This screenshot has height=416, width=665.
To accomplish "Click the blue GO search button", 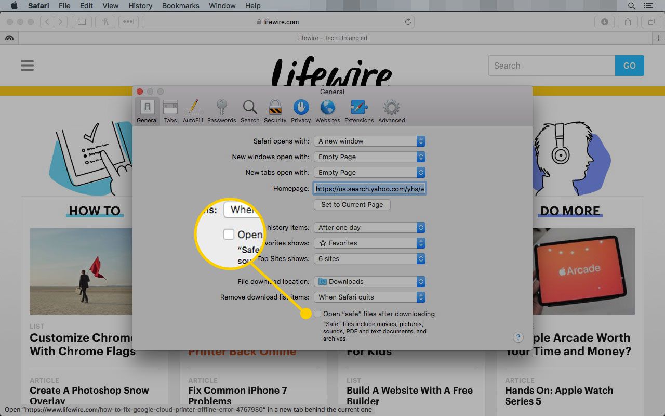I will click(x=630, y=66).
